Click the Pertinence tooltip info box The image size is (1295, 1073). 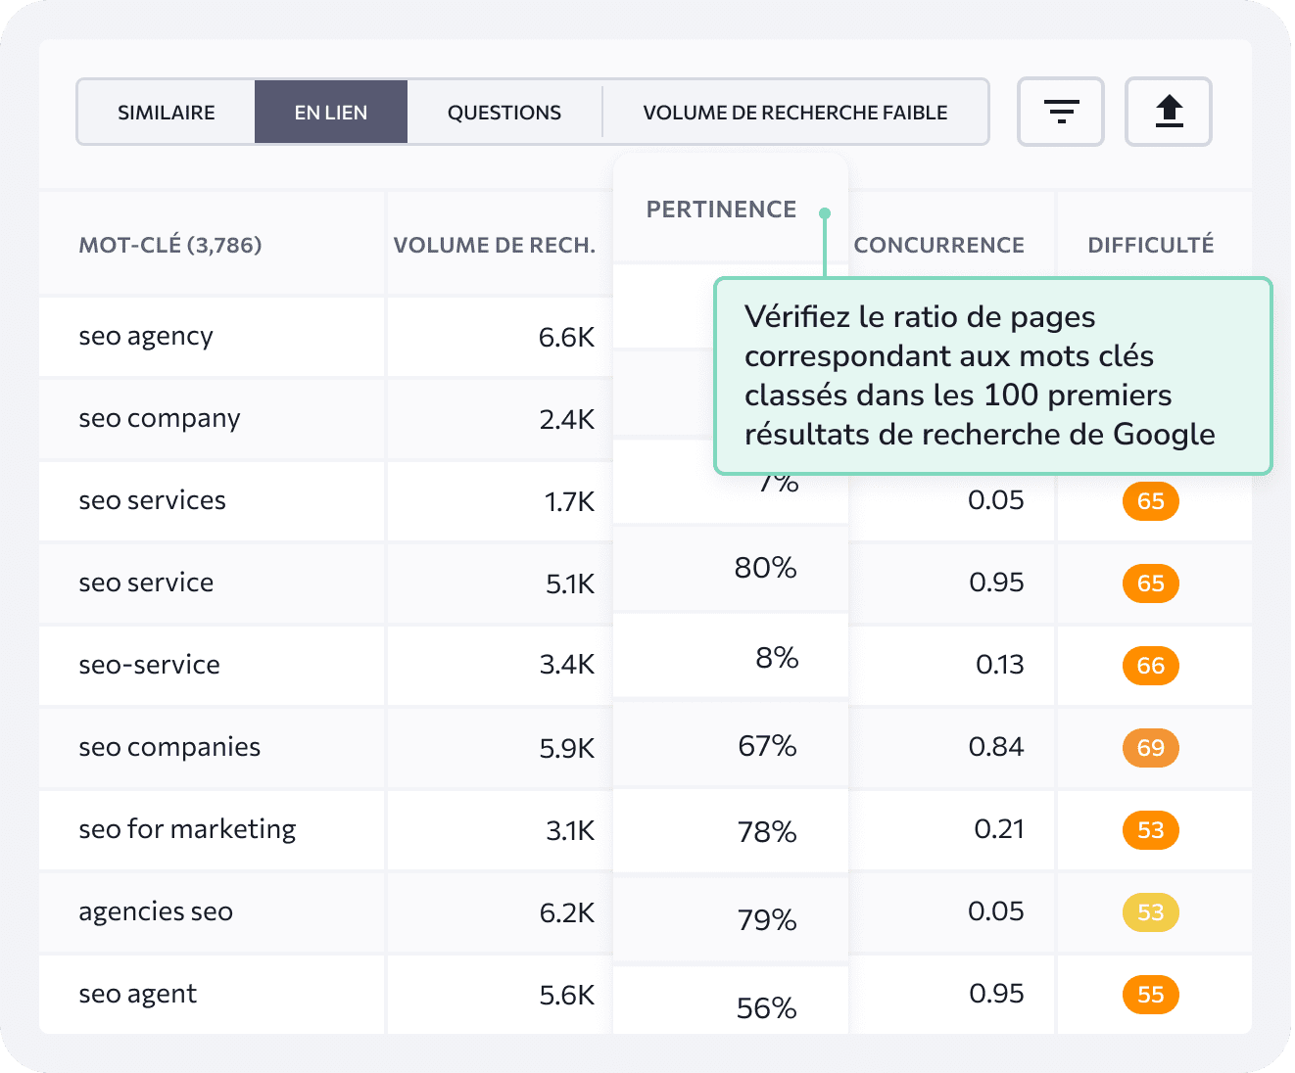pos(991,376)
